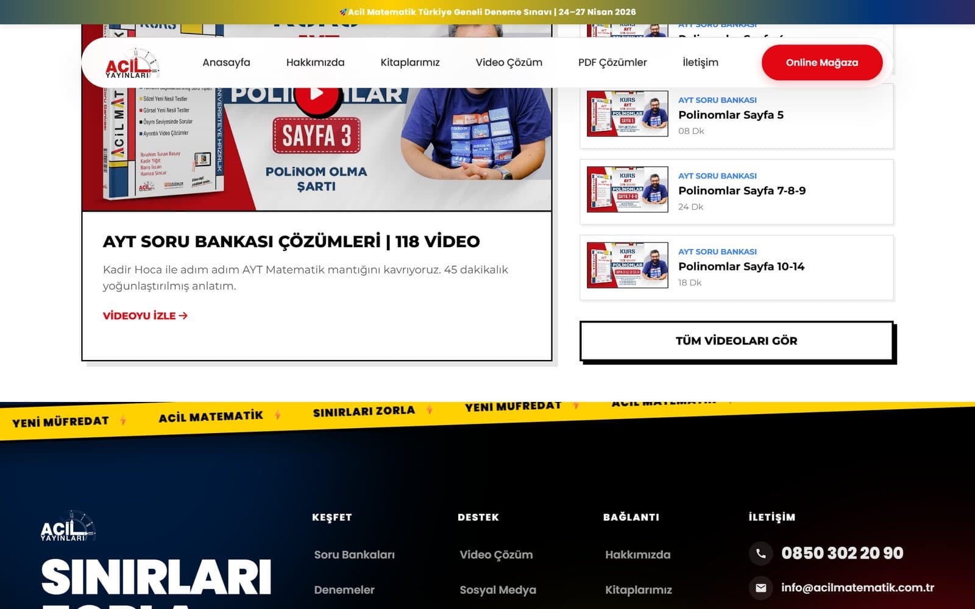Image resolution: width=975 pixels, height=609 pixels.
Task: Click the Kadir Hoca description paragraph
Action: click(x=305, y=278)
